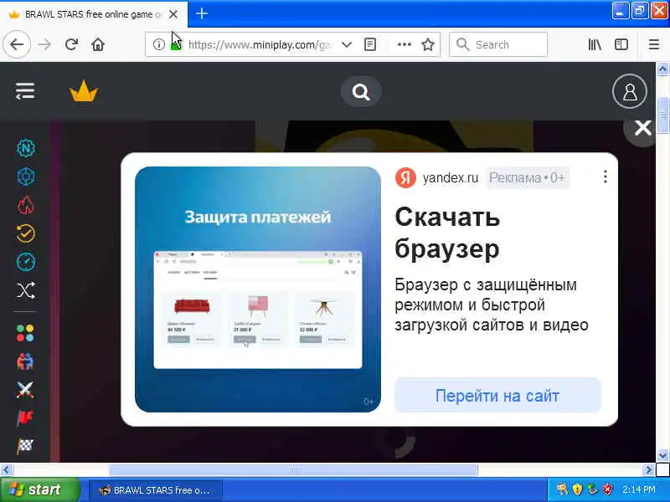Screen dimensions: 670x502
Task: Click the speedometer gauge sidebar icon
Action: click(26, 262)
